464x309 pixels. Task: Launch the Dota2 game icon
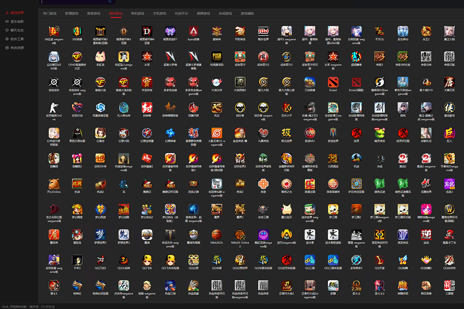tap(333, 82)
